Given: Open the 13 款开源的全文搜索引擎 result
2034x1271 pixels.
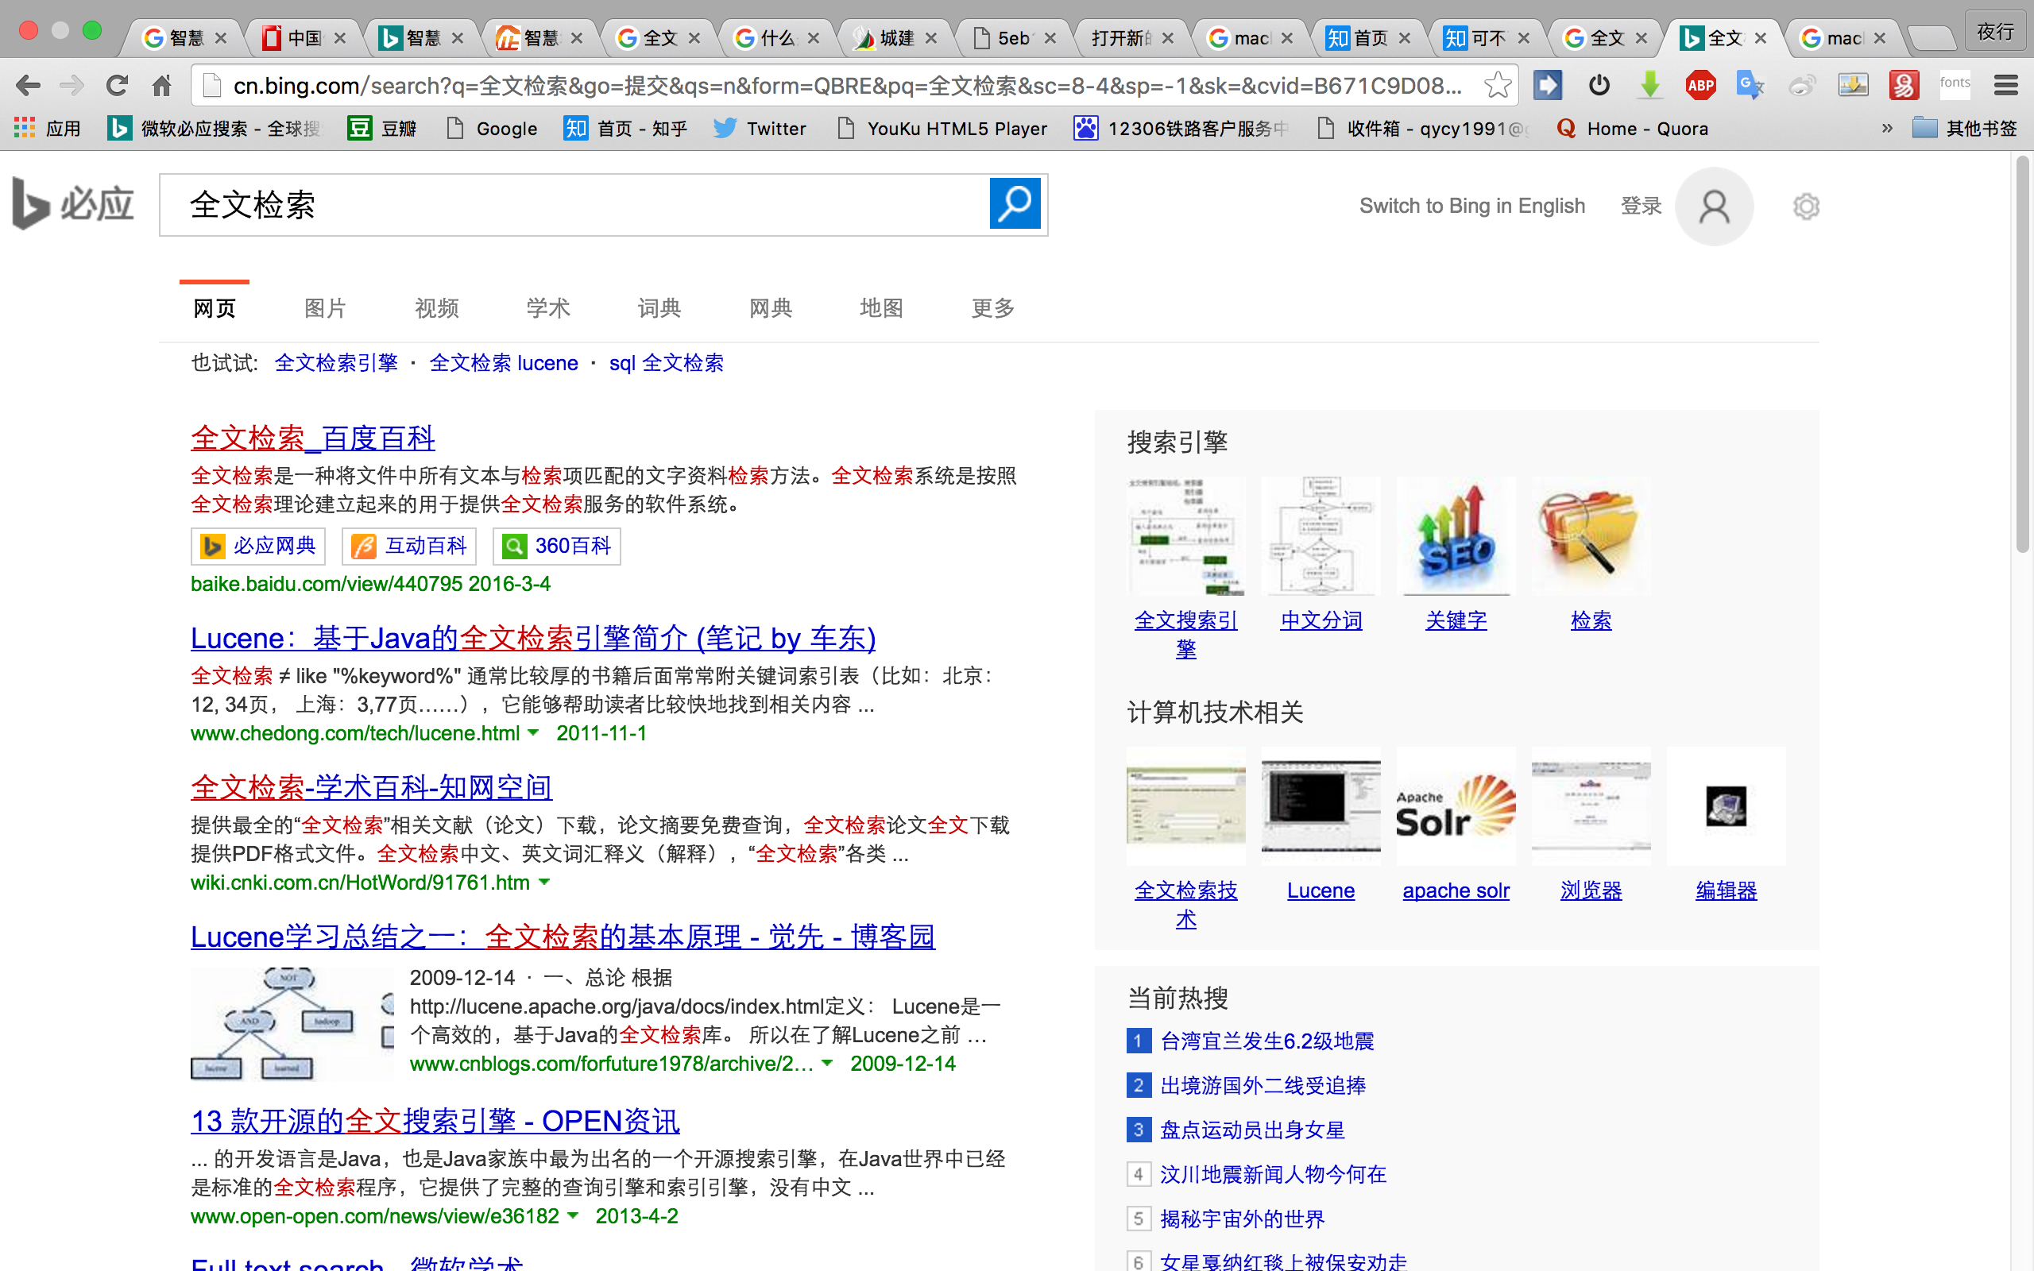Looking at the screenshot, I should pos(435,1121).
